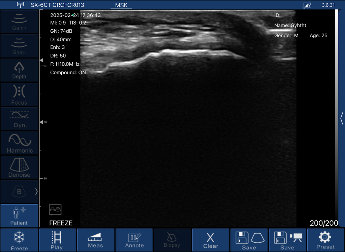This screenshot has height=252, width=345.
Task: Change dynamic range with Dyn. button
Action: pyautogui.click(x=19, y=119)
